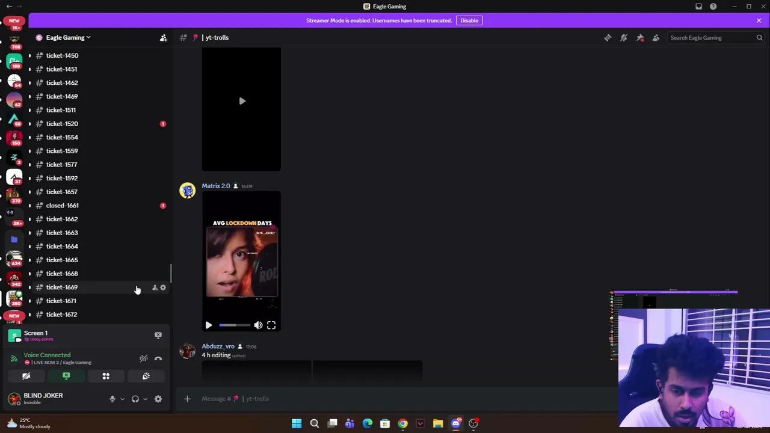Viewport: 770px width, 433px height.
Task: Dismiss the Streamer Mode banner
Action: (x=759, y=20)
